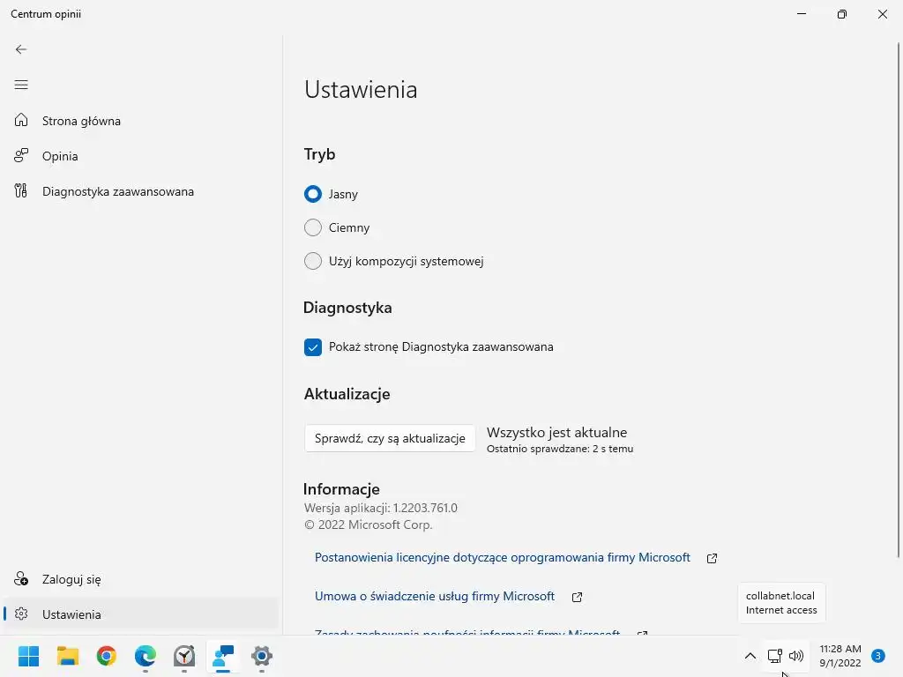Click the Ustawienia page heading
This screenshot has width=903, height=677.
click(361, 90)
